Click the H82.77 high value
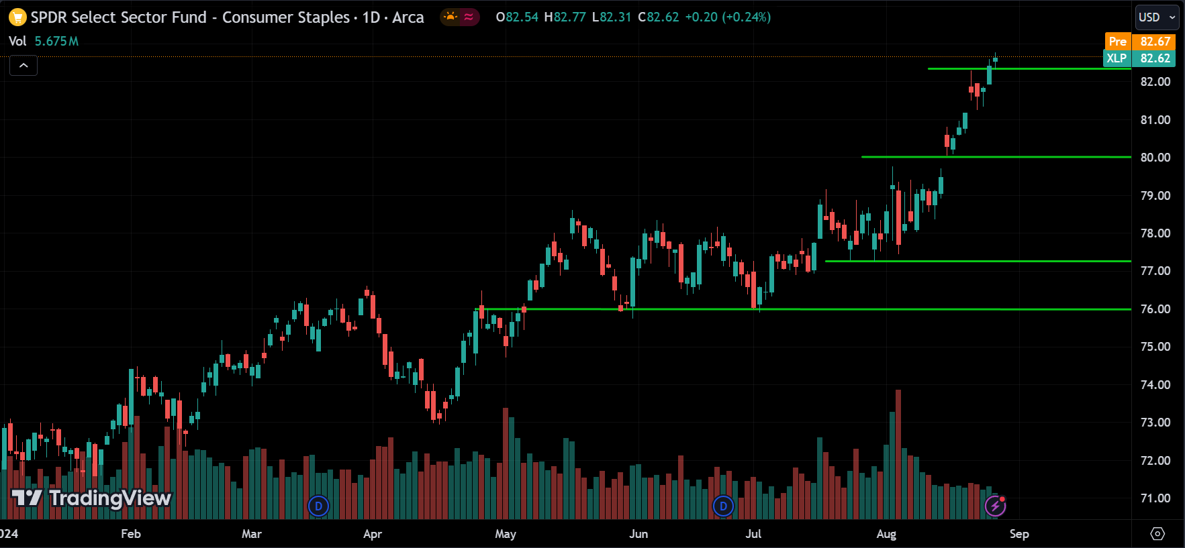 click(x=565, y=17)
